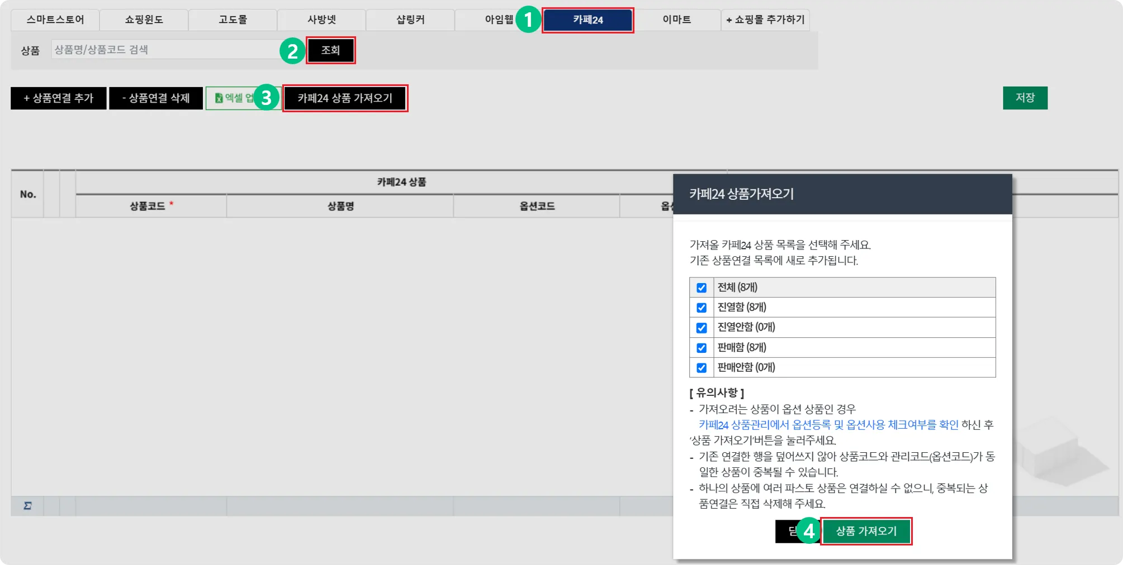Click the 상품명 column header
This screenshot has height=565, width=1123.
pyautogui.click(x=340, y=206)
